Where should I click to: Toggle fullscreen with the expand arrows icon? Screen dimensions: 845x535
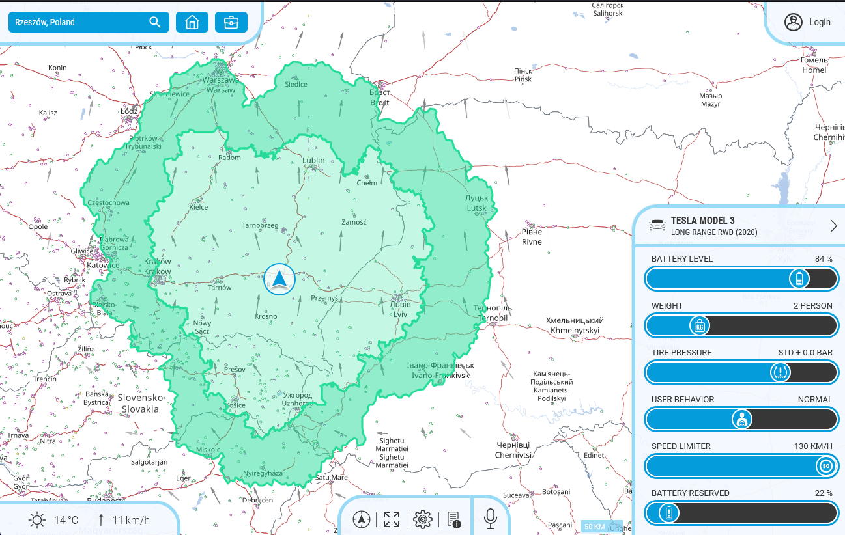click(392, 519)
